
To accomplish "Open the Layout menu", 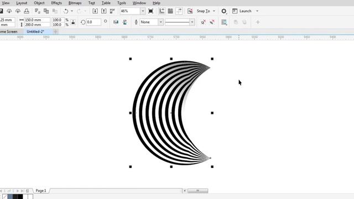I will pyautogui.click(x=22, y=3).
